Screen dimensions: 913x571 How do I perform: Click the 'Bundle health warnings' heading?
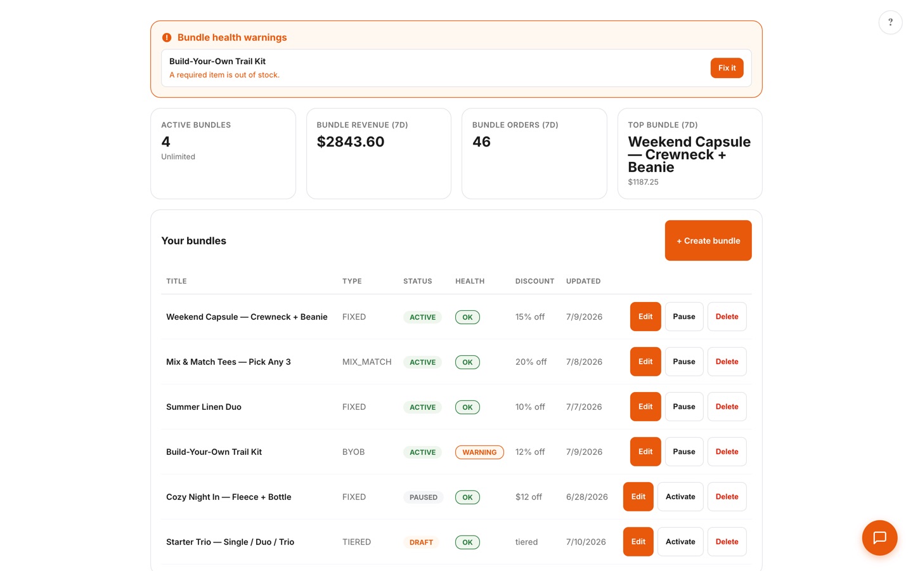point(232,37)
